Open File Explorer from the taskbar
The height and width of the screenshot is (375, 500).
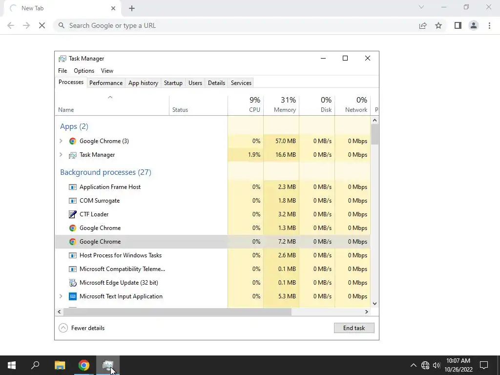pyautogui.click(x=60, y=365)
